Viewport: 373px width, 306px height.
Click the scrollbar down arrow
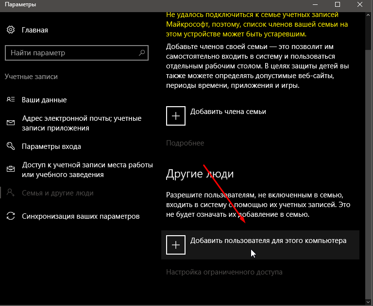tap(368, 301)
